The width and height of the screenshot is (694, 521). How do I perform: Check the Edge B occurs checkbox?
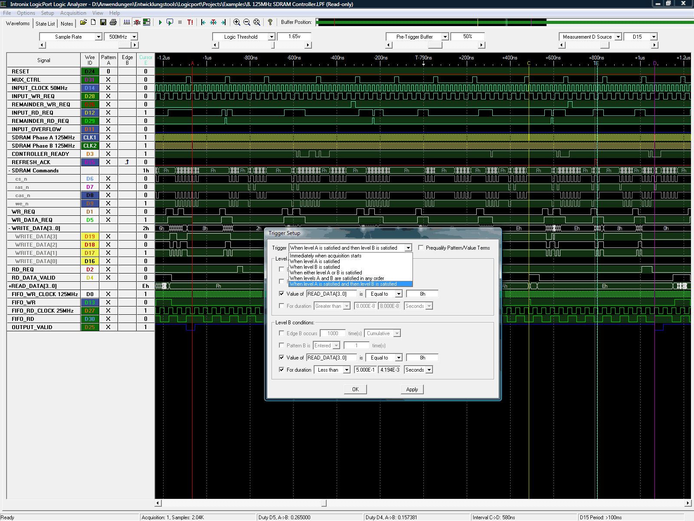click(x=282, y=333)
